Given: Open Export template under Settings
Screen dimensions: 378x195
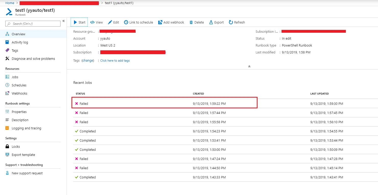Looking at the screenshot, I should coord(33,155).
